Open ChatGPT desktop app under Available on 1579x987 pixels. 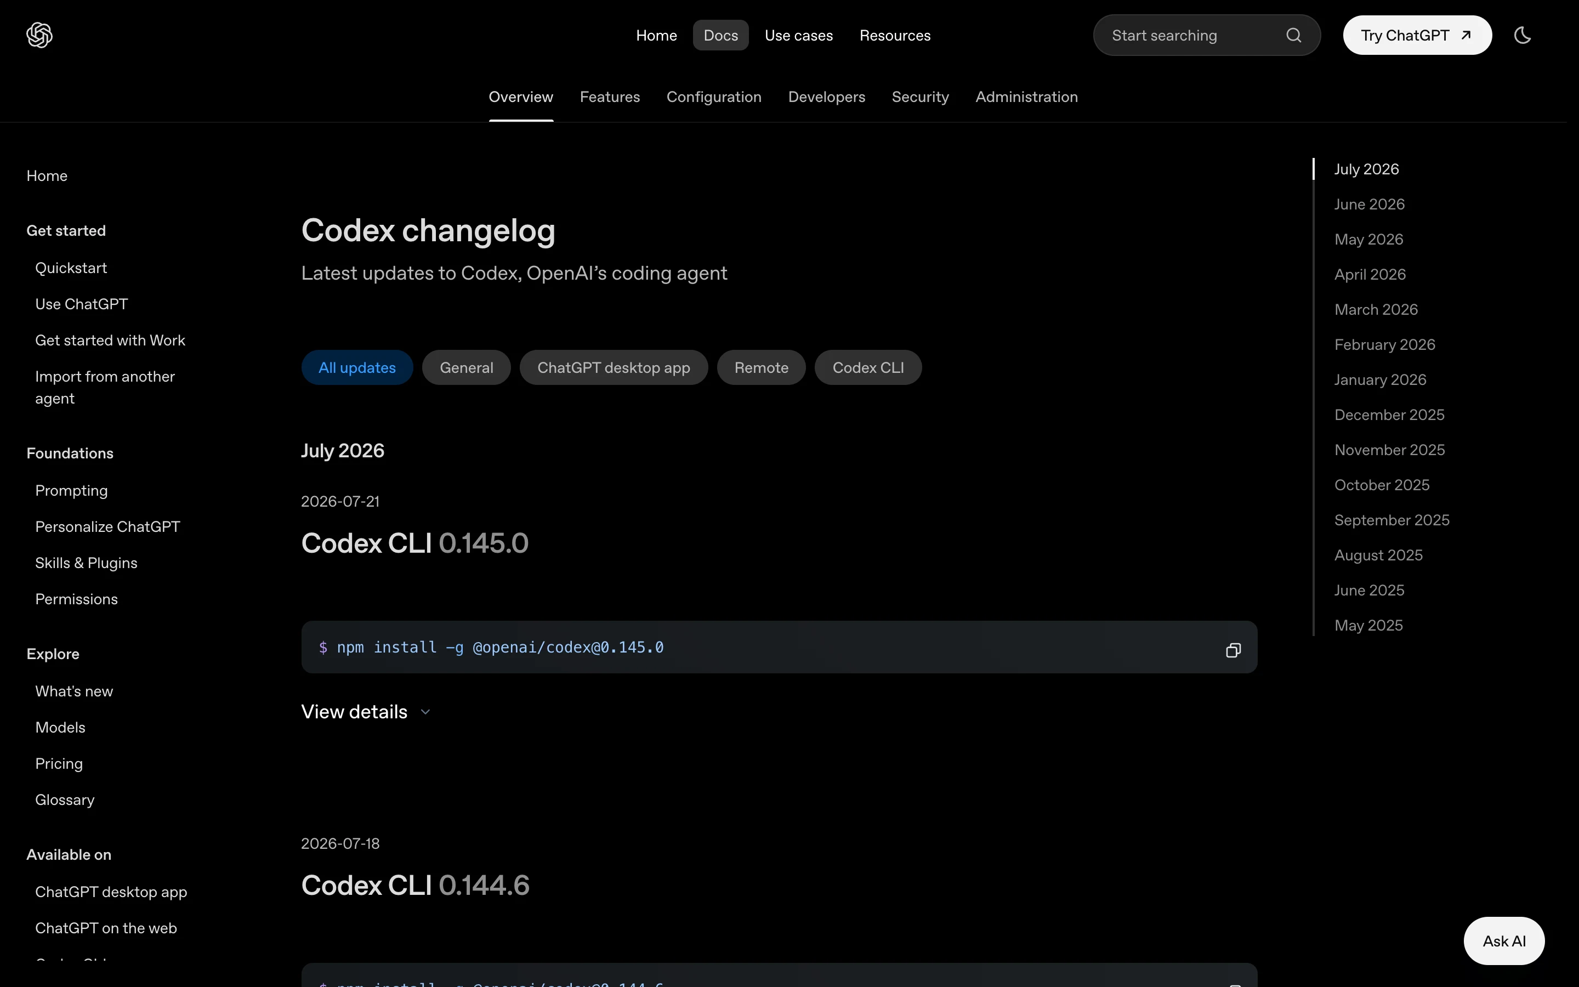point(111,892)
